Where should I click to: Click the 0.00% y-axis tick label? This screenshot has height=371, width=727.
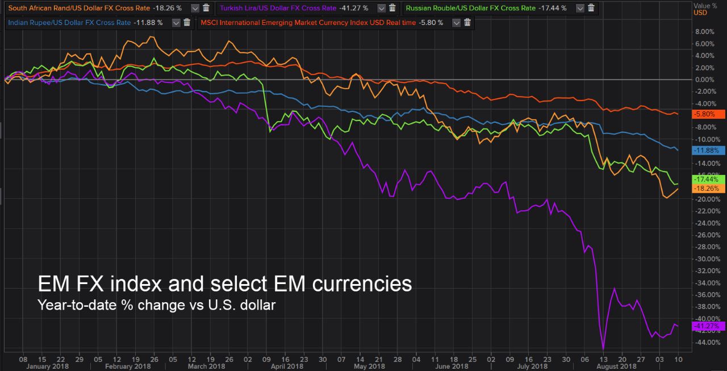(704, 80)
